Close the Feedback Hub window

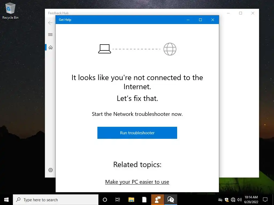tap(253, 13)
